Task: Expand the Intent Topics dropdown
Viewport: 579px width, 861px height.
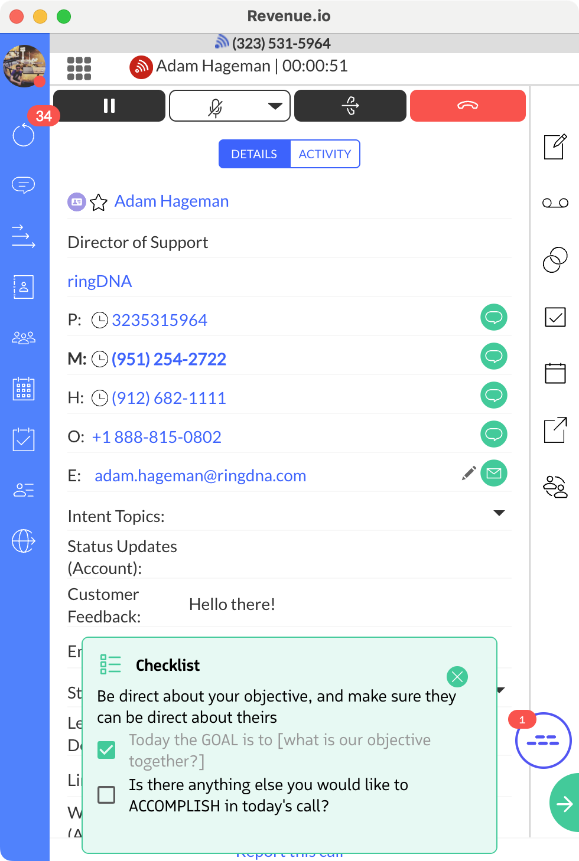Action: tap(500, 514)
